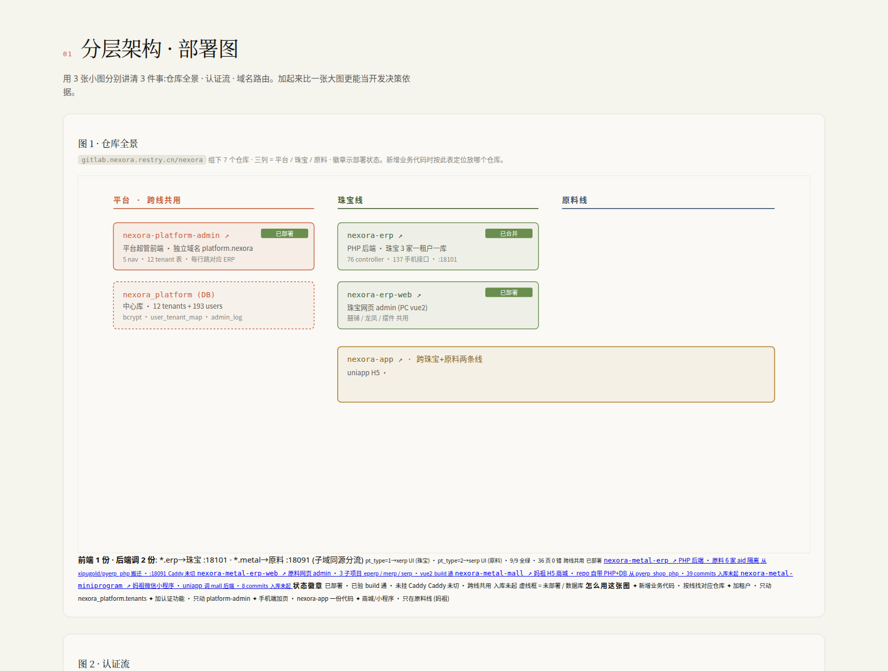Click the arrow icon beside nexora-platform-admin
The image size is (888, 671).
point(227,236)
